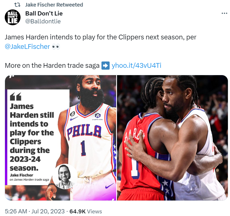Screen dimensions: 230x216
Task: Click the tweet text about the Clippers
Action: point(100,37)
